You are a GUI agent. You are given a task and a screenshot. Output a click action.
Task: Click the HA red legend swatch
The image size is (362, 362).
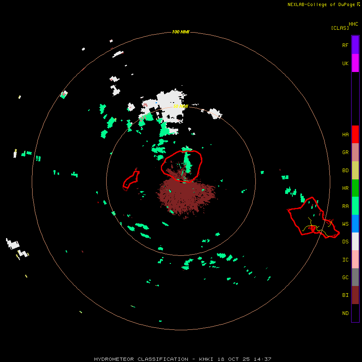point(355,134)
